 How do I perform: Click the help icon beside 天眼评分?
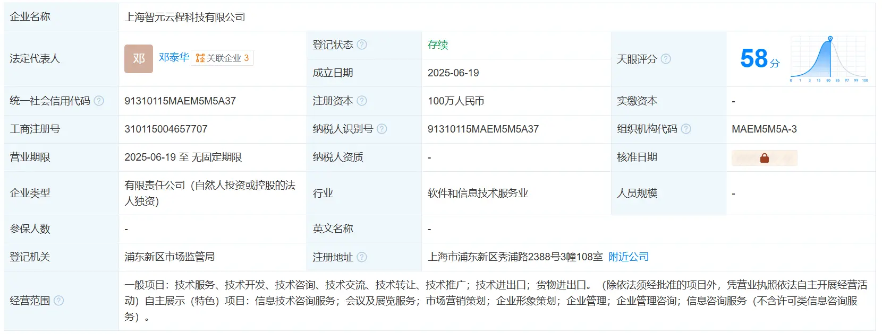pos(666,59)
